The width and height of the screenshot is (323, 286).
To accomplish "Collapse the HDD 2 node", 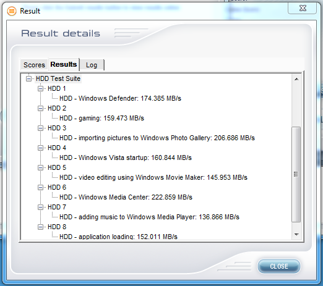I will [40, 108].
